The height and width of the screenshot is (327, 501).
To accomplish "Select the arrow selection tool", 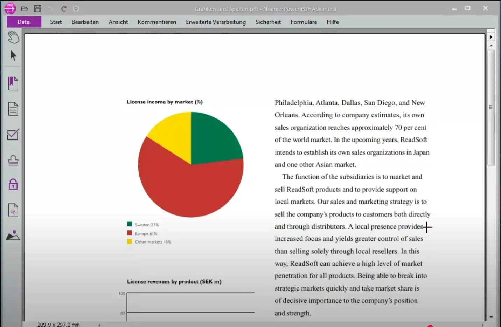I will 13,56.
